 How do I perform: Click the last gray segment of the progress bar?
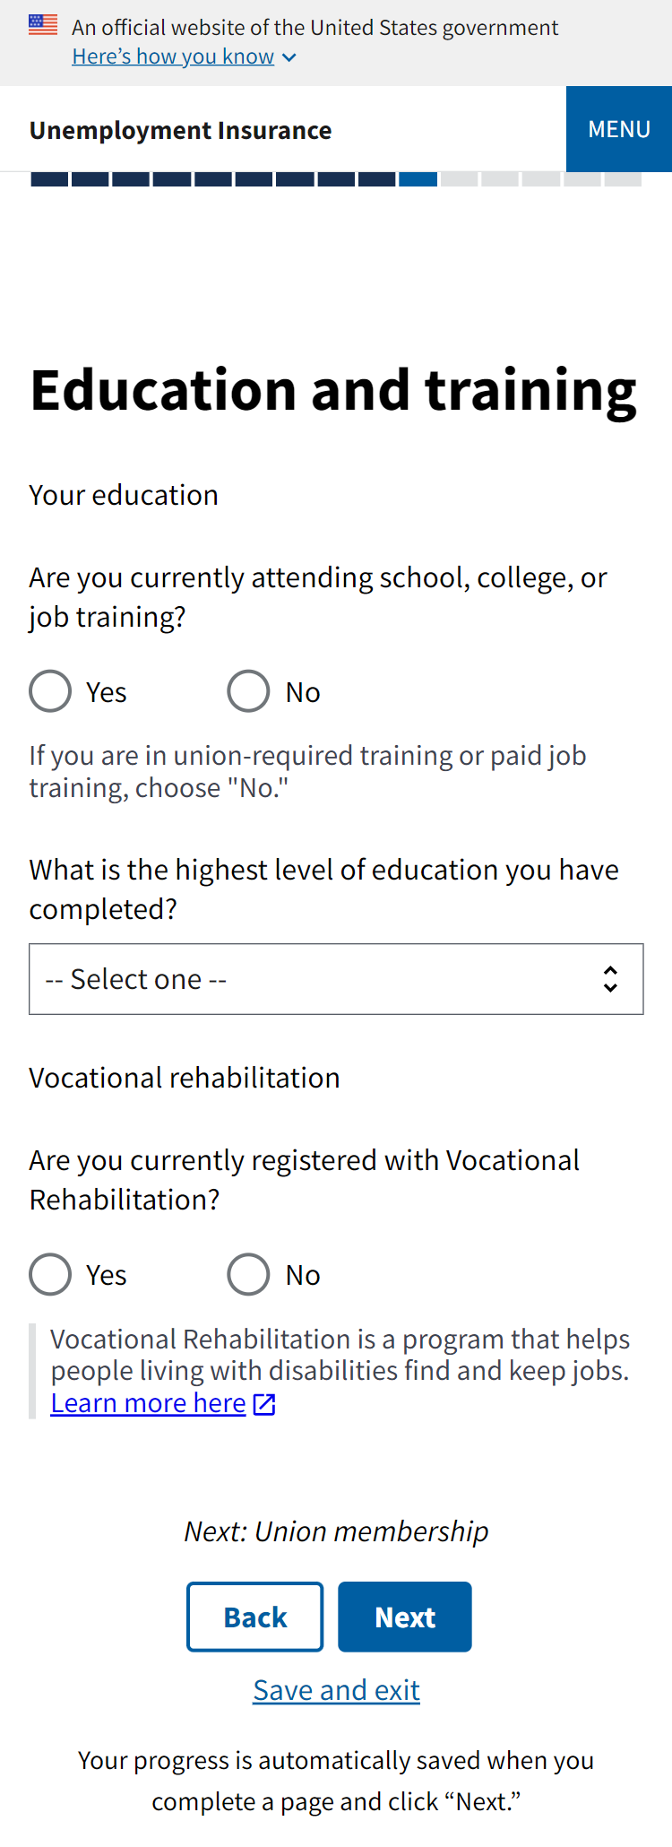(623, 179)
